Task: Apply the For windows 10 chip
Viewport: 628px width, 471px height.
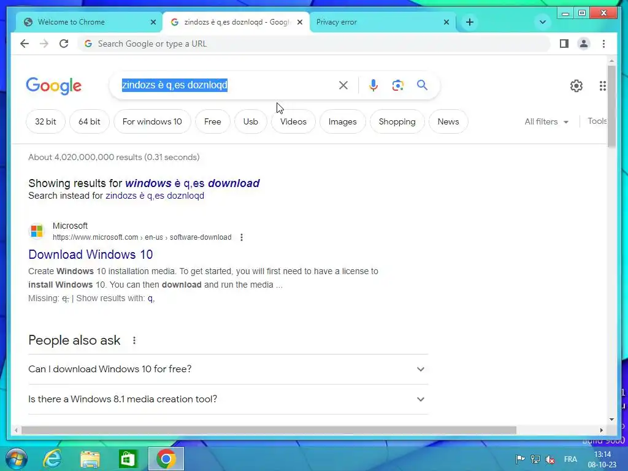Action: (x=152, y=121)
